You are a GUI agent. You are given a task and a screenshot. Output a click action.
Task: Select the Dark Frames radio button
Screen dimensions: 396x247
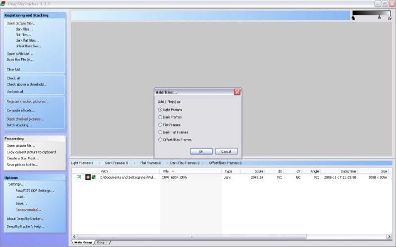coord(160,117)
